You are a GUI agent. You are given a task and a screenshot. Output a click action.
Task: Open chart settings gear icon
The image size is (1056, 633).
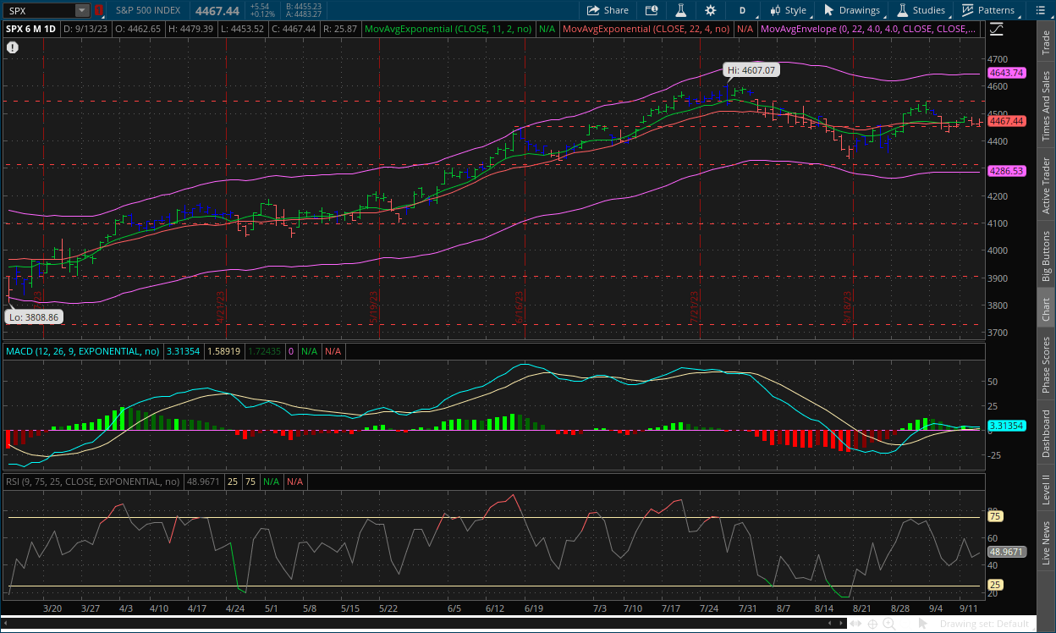(710, 10)
